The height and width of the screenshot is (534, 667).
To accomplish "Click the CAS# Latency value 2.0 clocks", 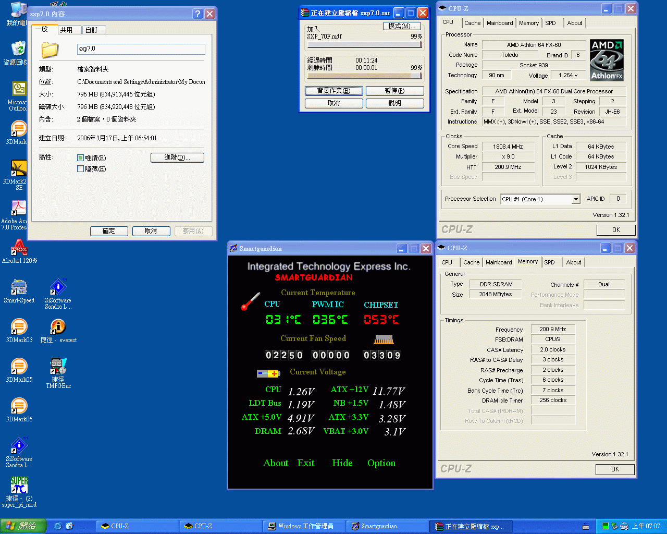I will 553,349.
